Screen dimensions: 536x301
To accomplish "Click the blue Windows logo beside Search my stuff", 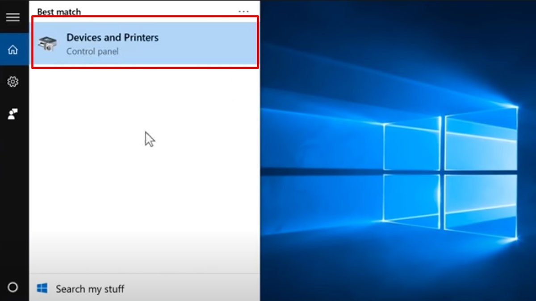I will (42, 289).
